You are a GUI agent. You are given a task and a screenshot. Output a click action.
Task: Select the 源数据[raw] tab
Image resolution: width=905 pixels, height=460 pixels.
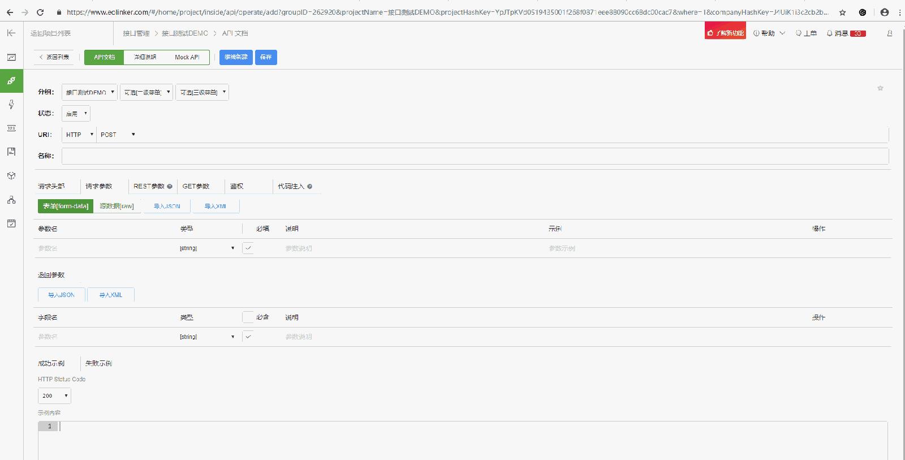tap(117, 206)
